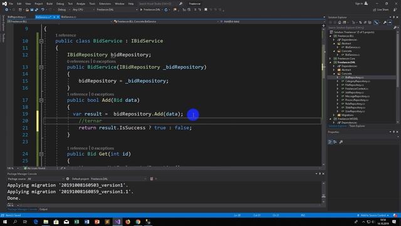Viewport: 401px width, 226px height.
Task: Toggle the highlighted Preview Selected Items button
Action: (376, 23)
